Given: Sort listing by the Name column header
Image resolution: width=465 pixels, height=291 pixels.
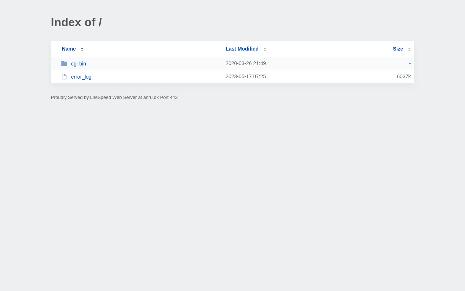Looking at the screenshot, I should [69, 49].
